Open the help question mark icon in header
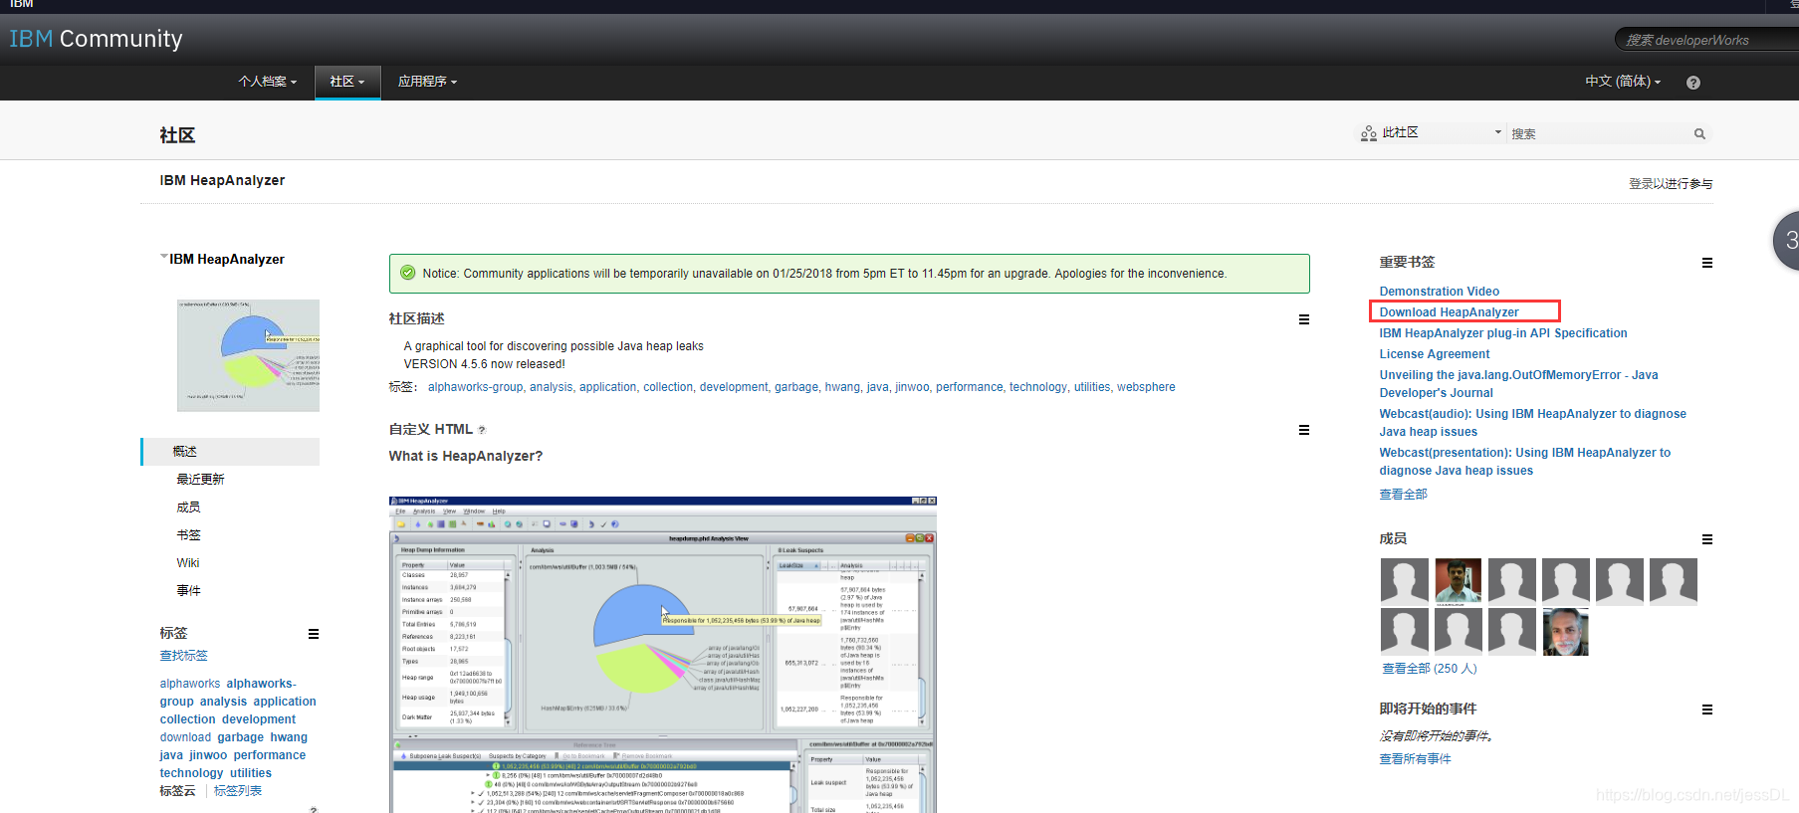Viewport: 1799px width, 813px height. (1693, 83)
